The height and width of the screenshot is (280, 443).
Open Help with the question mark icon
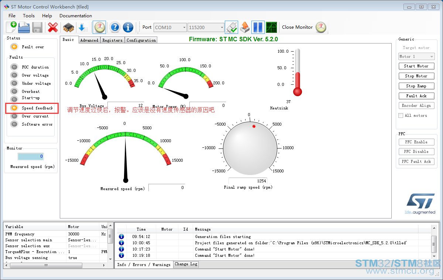(115, 27)
